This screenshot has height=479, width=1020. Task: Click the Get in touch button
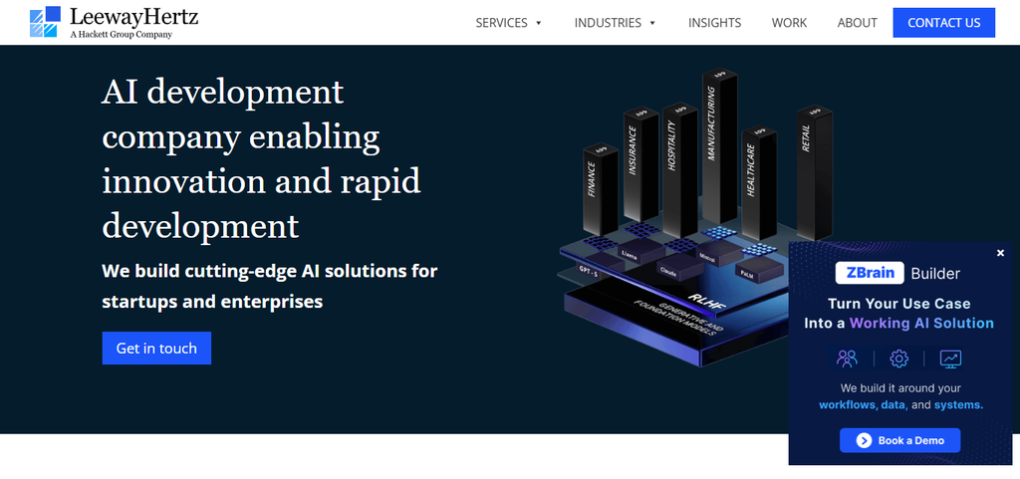(156, 348)
